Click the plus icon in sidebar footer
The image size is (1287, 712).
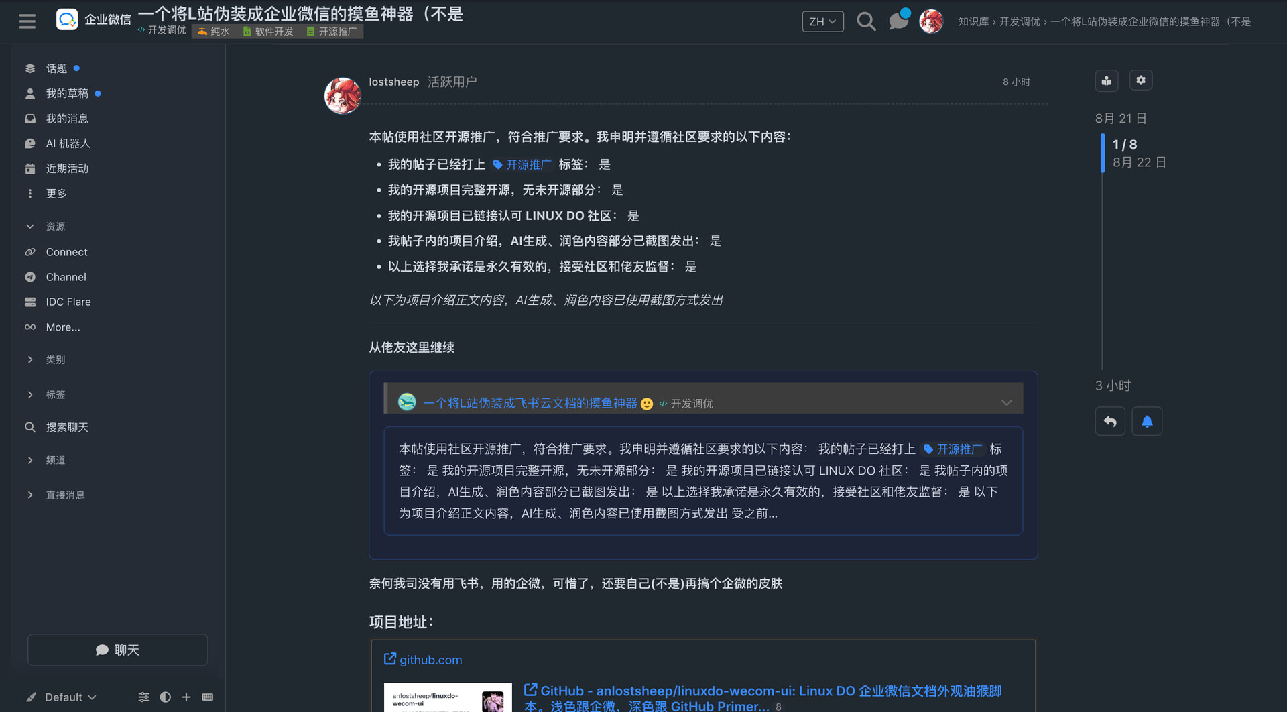point(186,697)
